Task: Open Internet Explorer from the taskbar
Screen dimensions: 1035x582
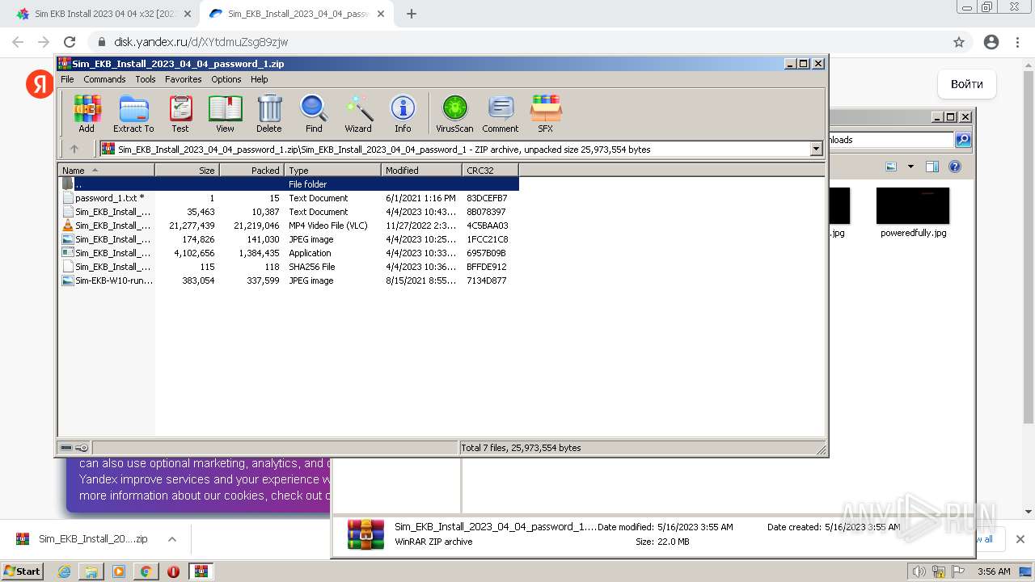Action: (64, 571)
